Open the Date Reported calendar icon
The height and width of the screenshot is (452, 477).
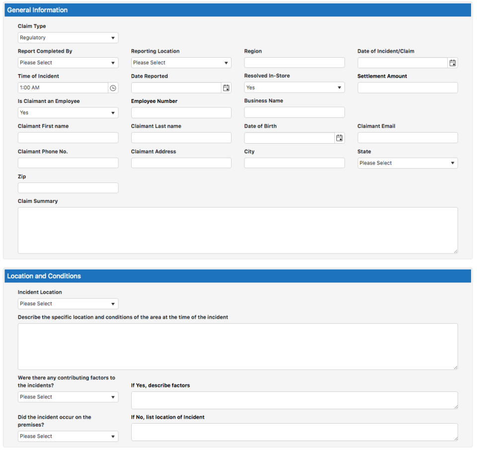[x=226, y=88]
